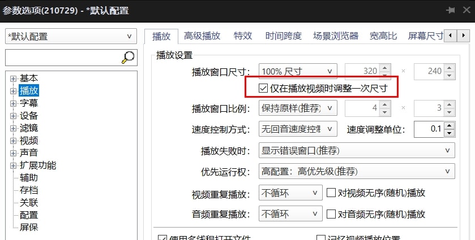Open 播放窗口比例 保持原样 dropdown

(298, 108)
